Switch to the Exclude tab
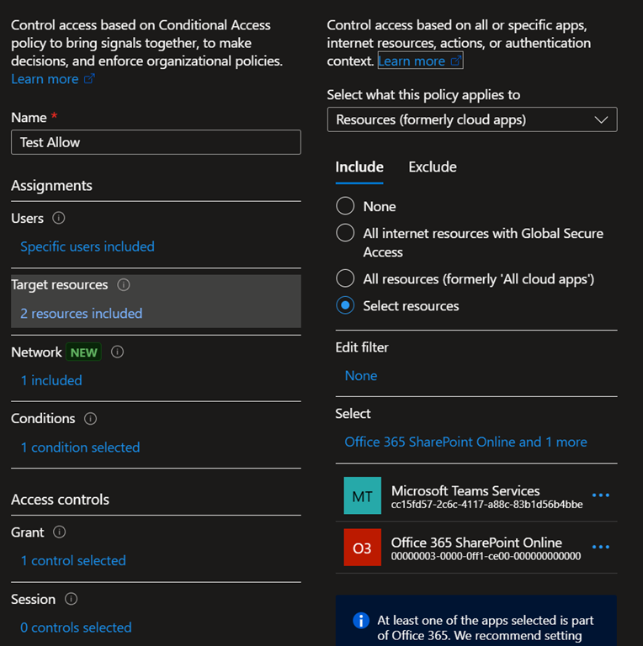Image resolution: width=643 pixels, height=646 pixels. click(x=433, y=167)
